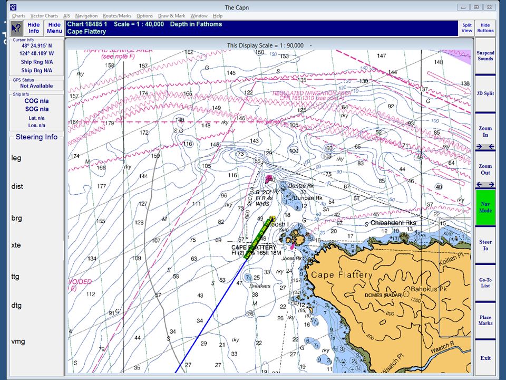Click the 'COG n/a' readout
Image resolution: width=506 pixels, height=380 pixels.
coord(36,101)
